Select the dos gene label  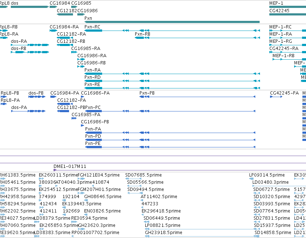pyautogui.click(x=15, y=3)
